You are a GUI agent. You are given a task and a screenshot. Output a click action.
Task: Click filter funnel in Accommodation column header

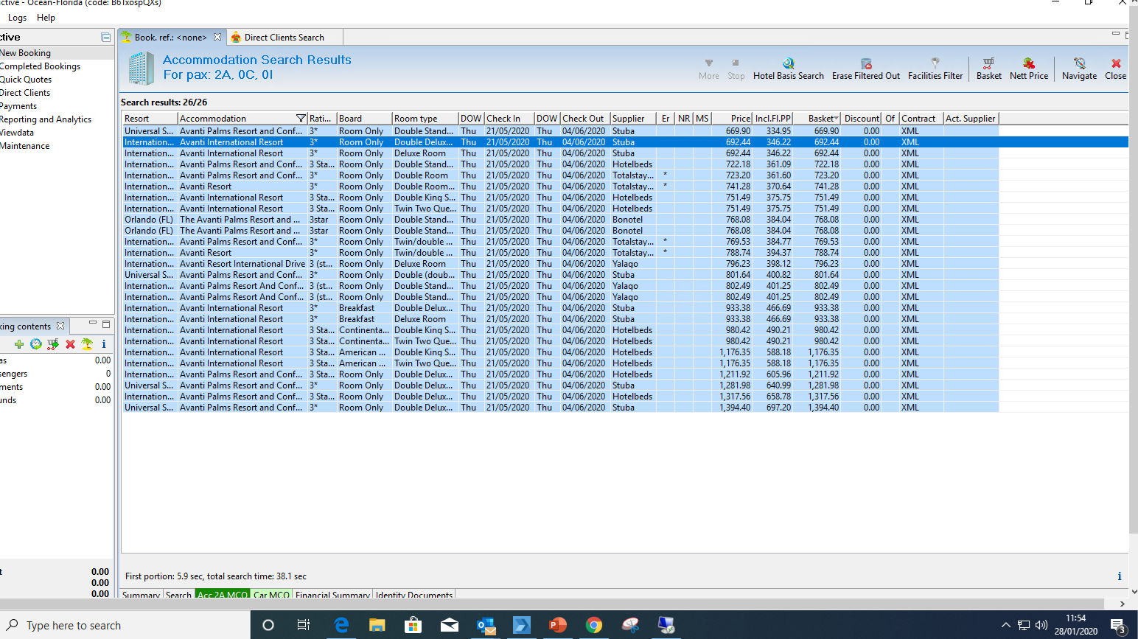tap(301, 118)
